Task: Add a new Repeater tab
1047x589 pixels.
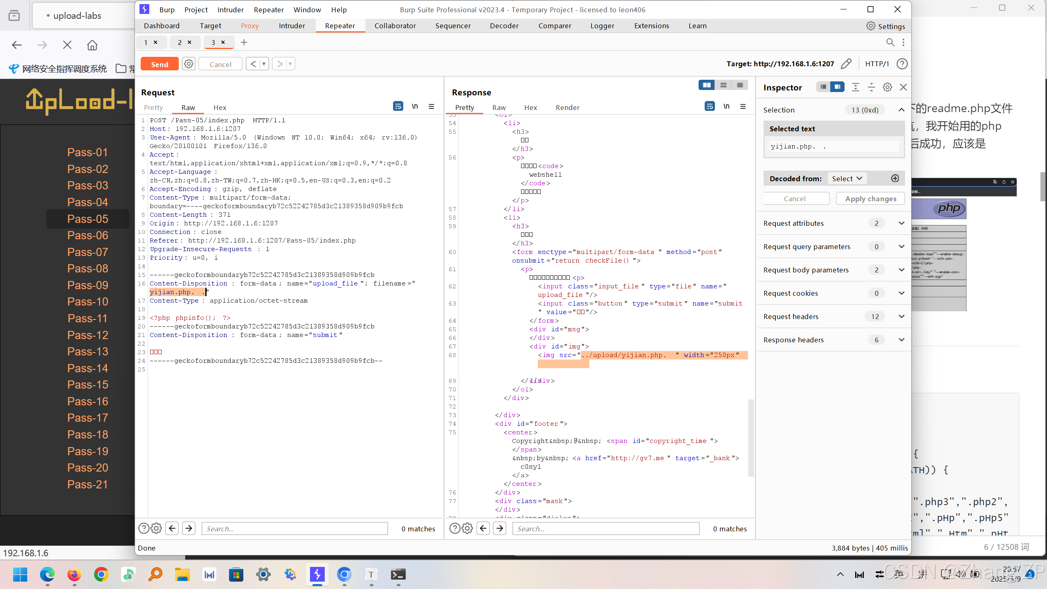Action: (244, 42)
